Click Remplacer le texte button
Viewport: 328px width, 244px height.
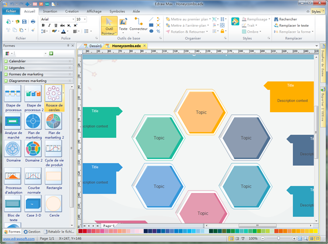click(x=291, y=25)
